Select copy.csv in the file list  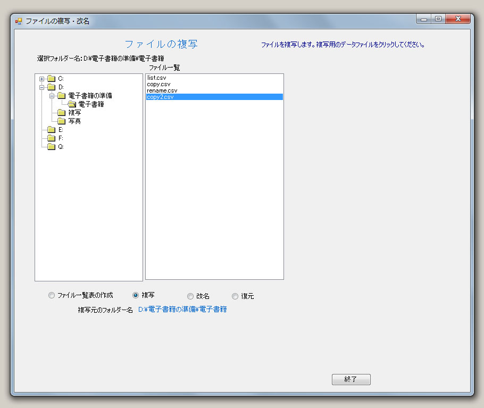click(x=158, y=84)
